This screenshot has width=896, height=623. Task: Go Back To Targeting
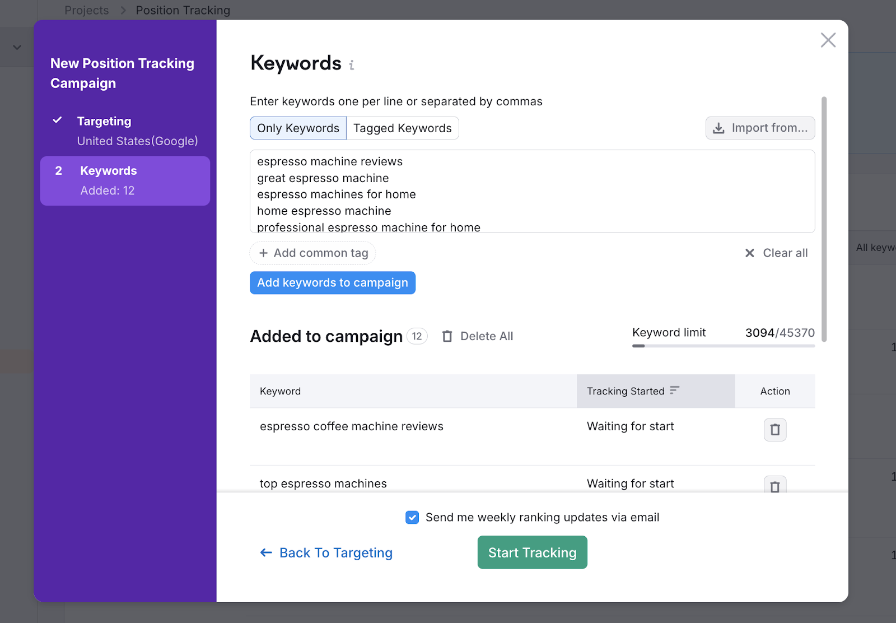(x=326, y=553)
